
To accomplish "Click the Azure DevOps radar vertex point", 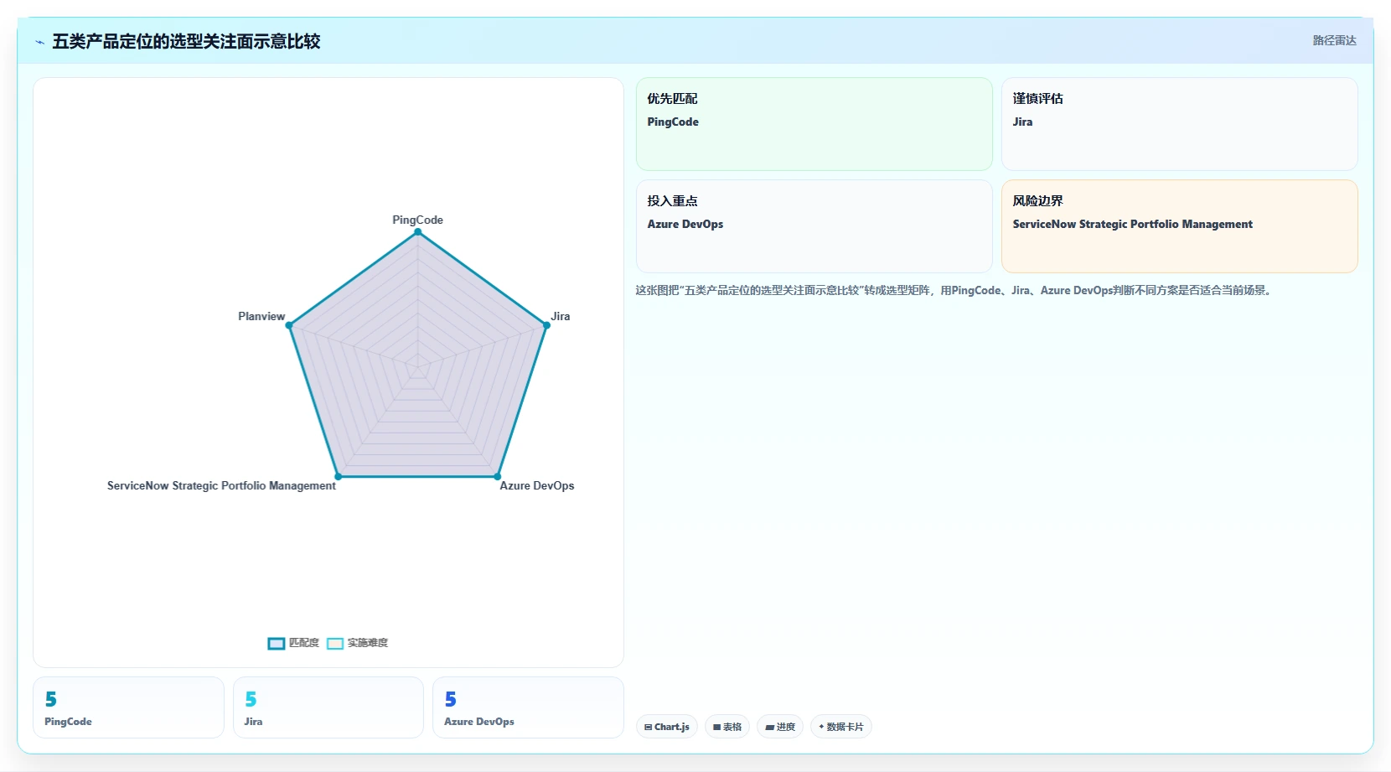I will (x=497, y=477).
